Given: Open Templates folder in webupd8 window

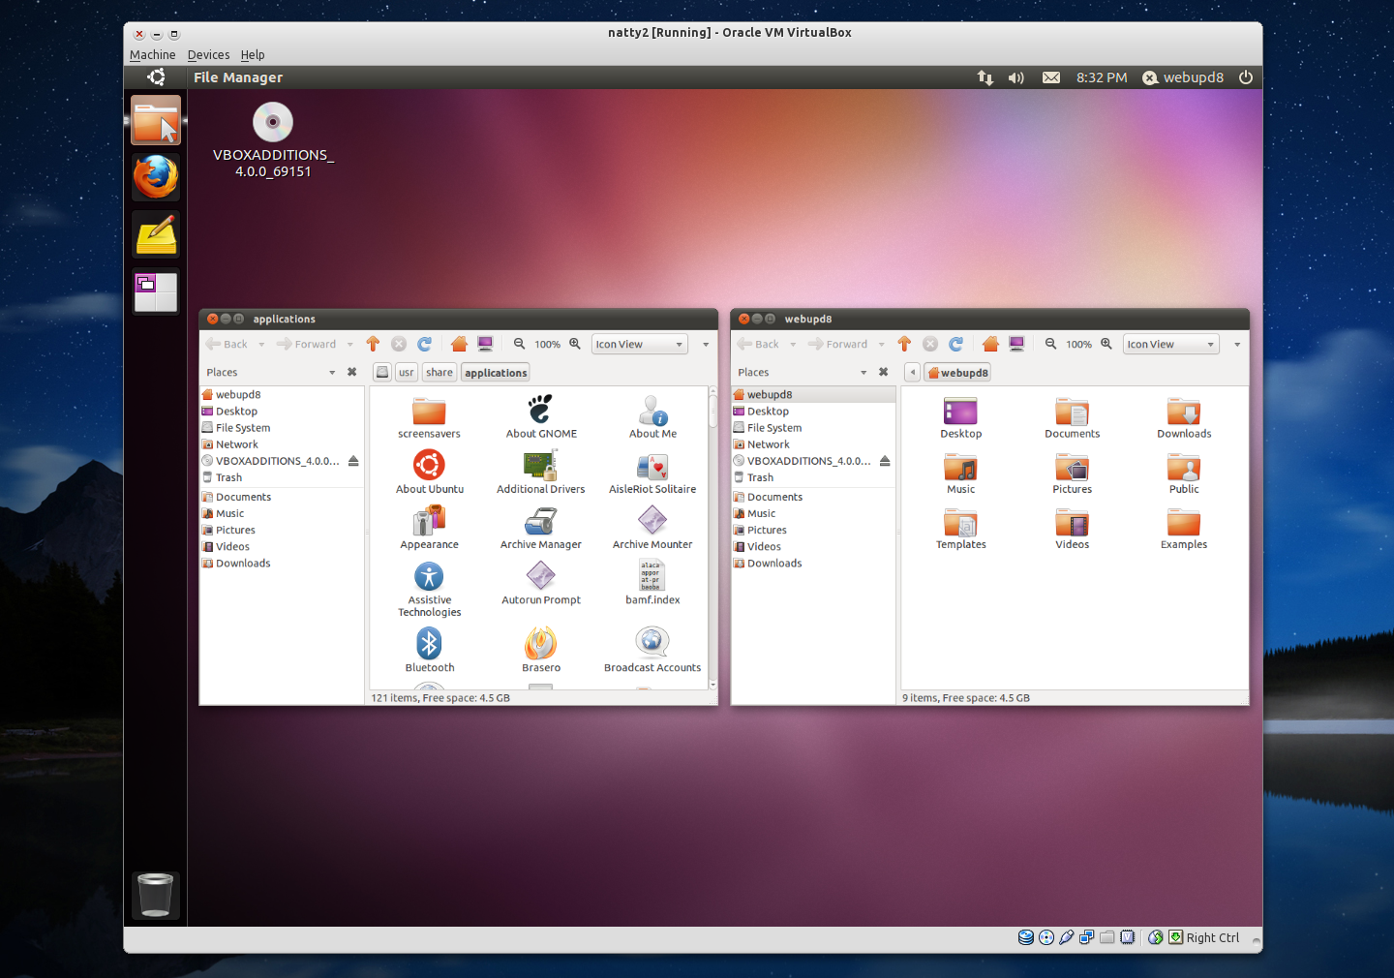Looking at the screenshot, I should point(960,528).
